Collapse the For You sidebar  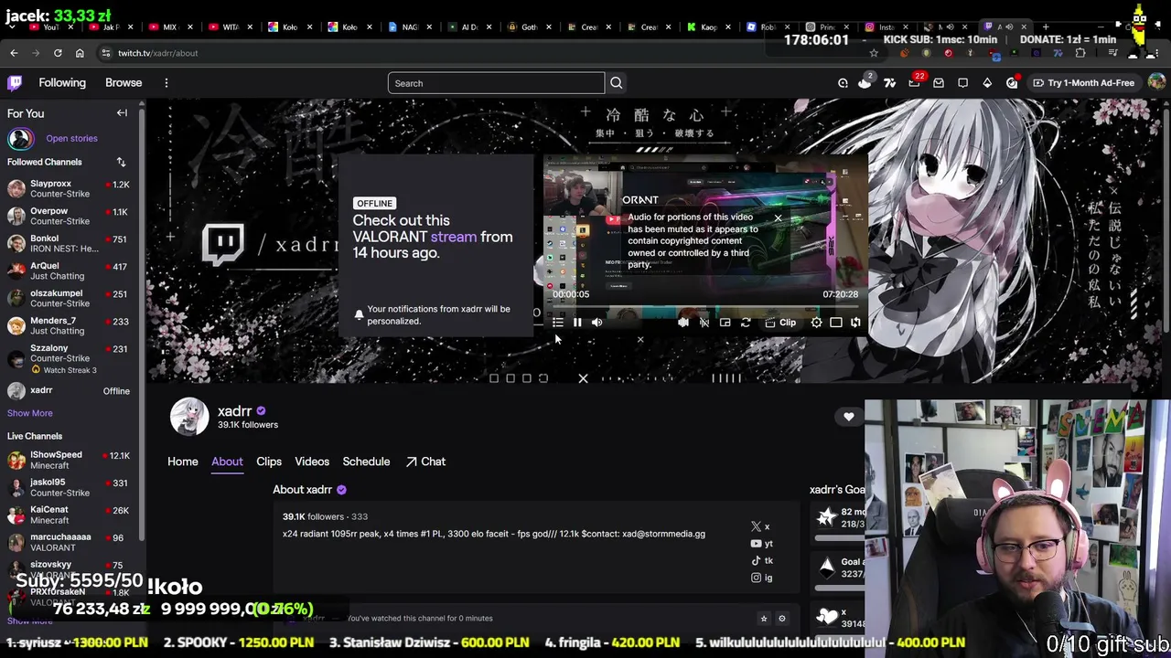point(122,113)
